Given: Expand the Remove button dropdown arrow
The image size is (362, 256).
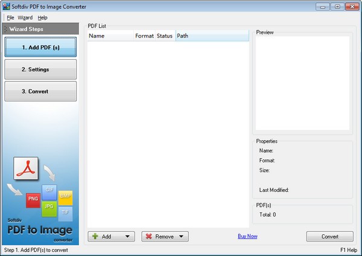Looking at the screenshot, I should [180, 237].
